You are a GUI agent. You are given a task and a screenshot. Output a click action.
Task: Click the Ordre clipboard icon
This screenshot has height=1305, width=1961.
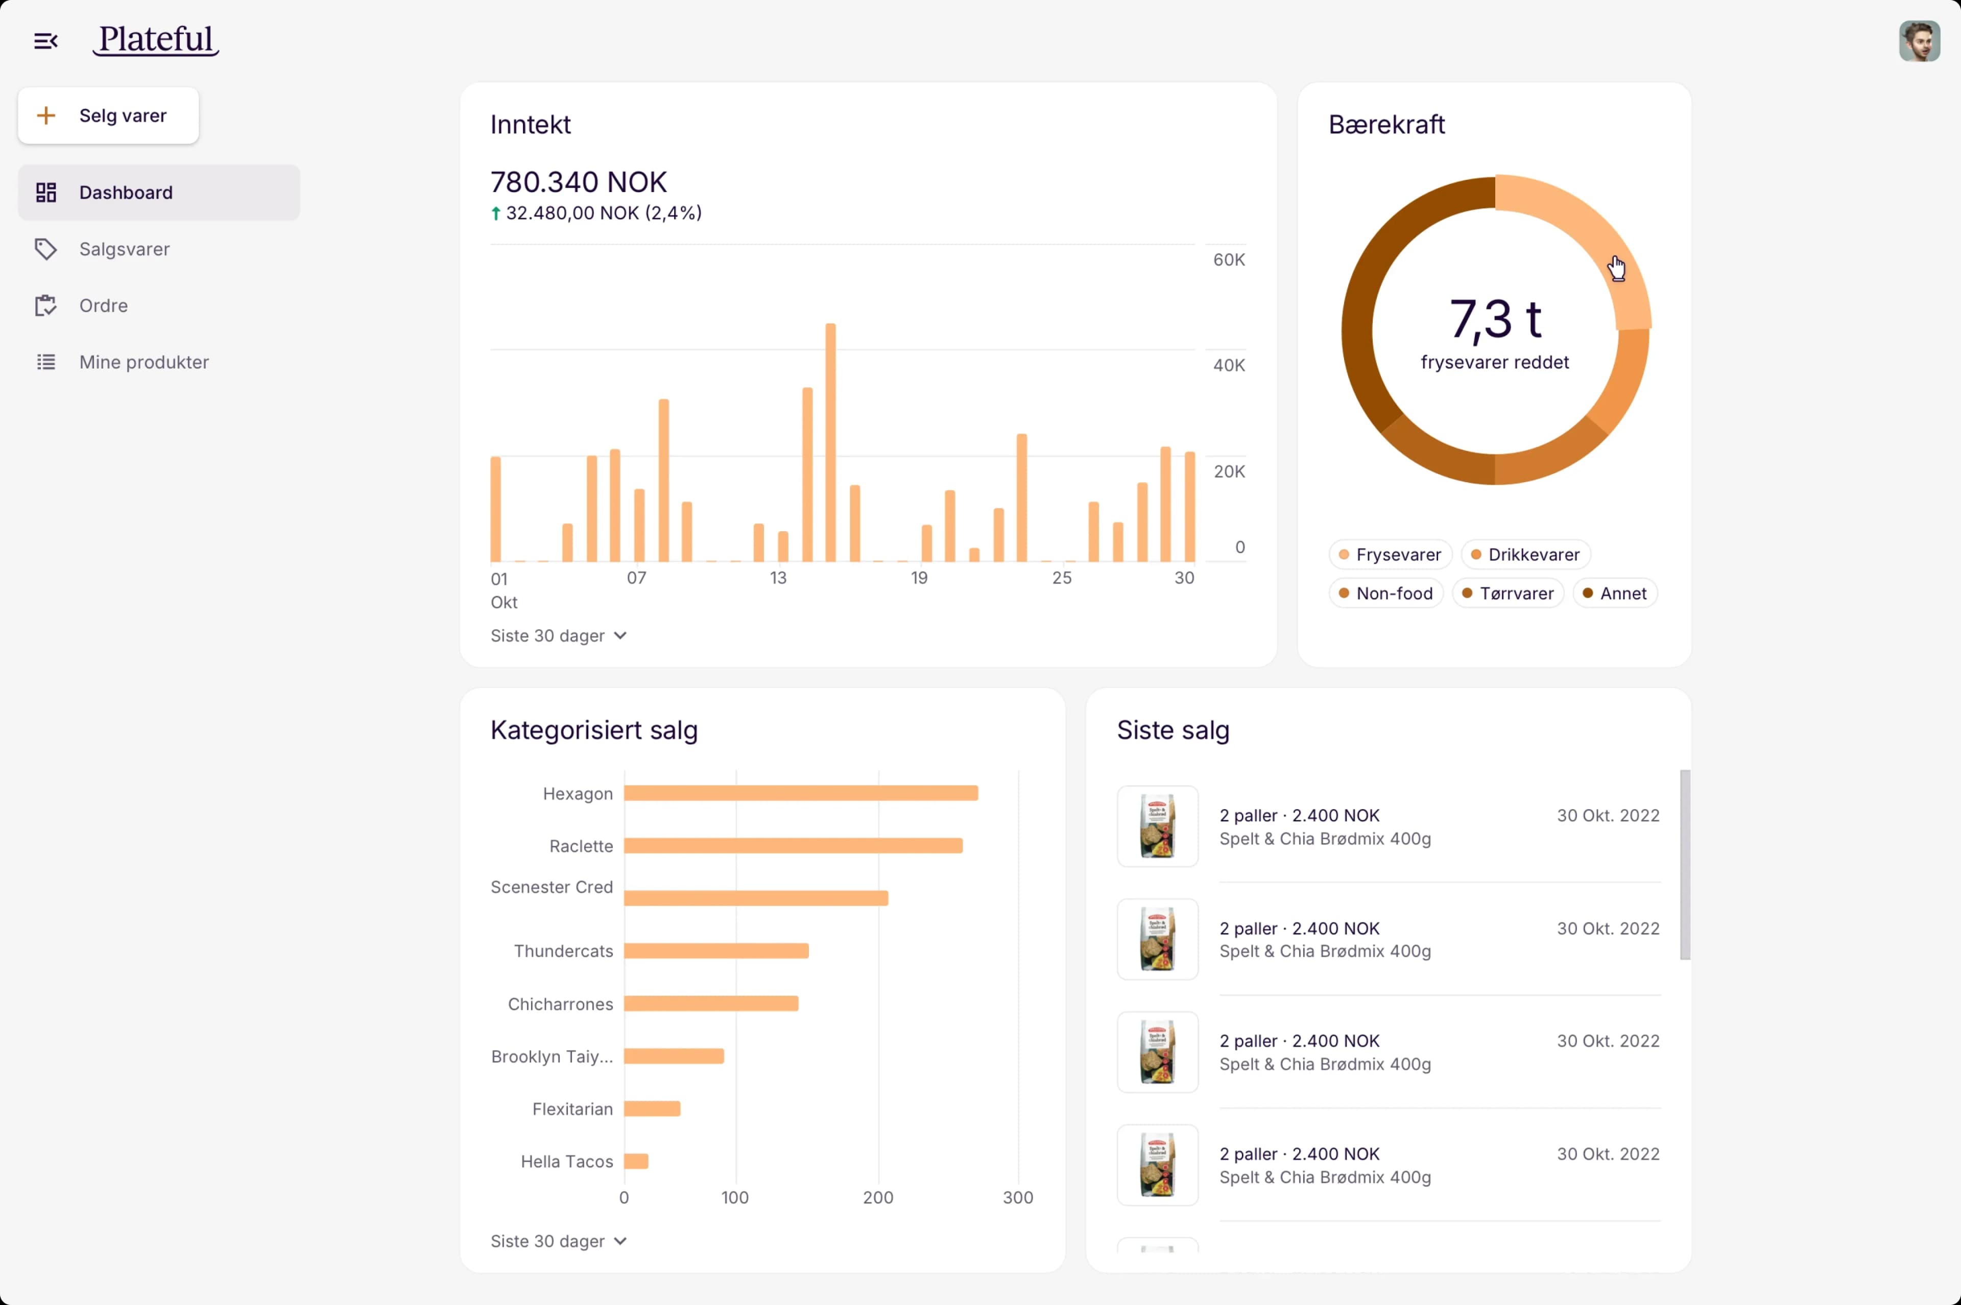[46, 305]
